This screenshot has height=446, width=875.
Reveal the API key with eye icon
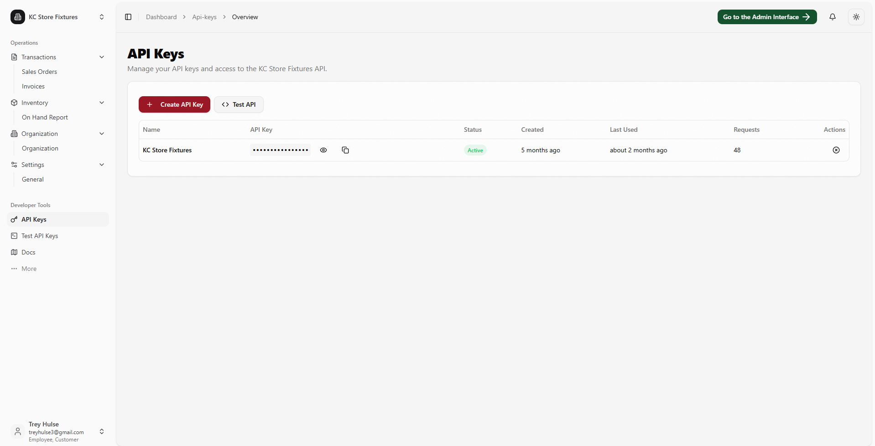click(323, 150)
